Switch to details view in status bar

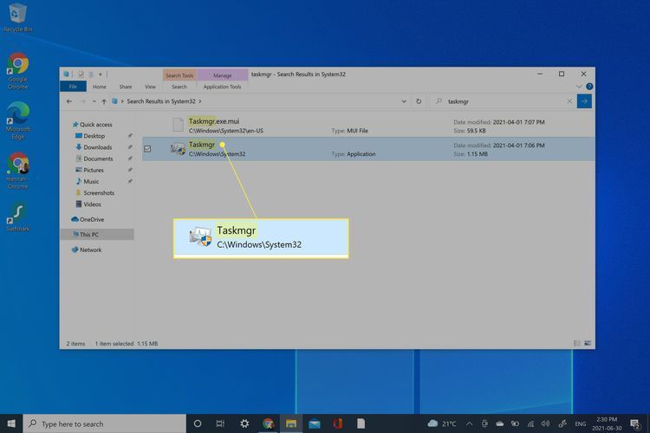click(x=578, y=344)
